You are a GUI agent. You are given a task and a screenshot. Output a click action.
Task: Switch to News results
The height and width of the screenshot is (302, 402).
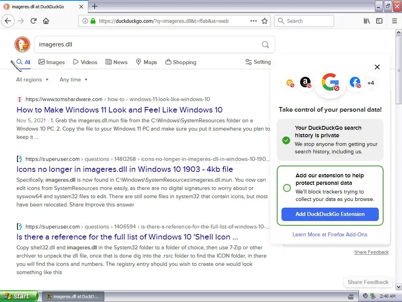tap(116, 62)
